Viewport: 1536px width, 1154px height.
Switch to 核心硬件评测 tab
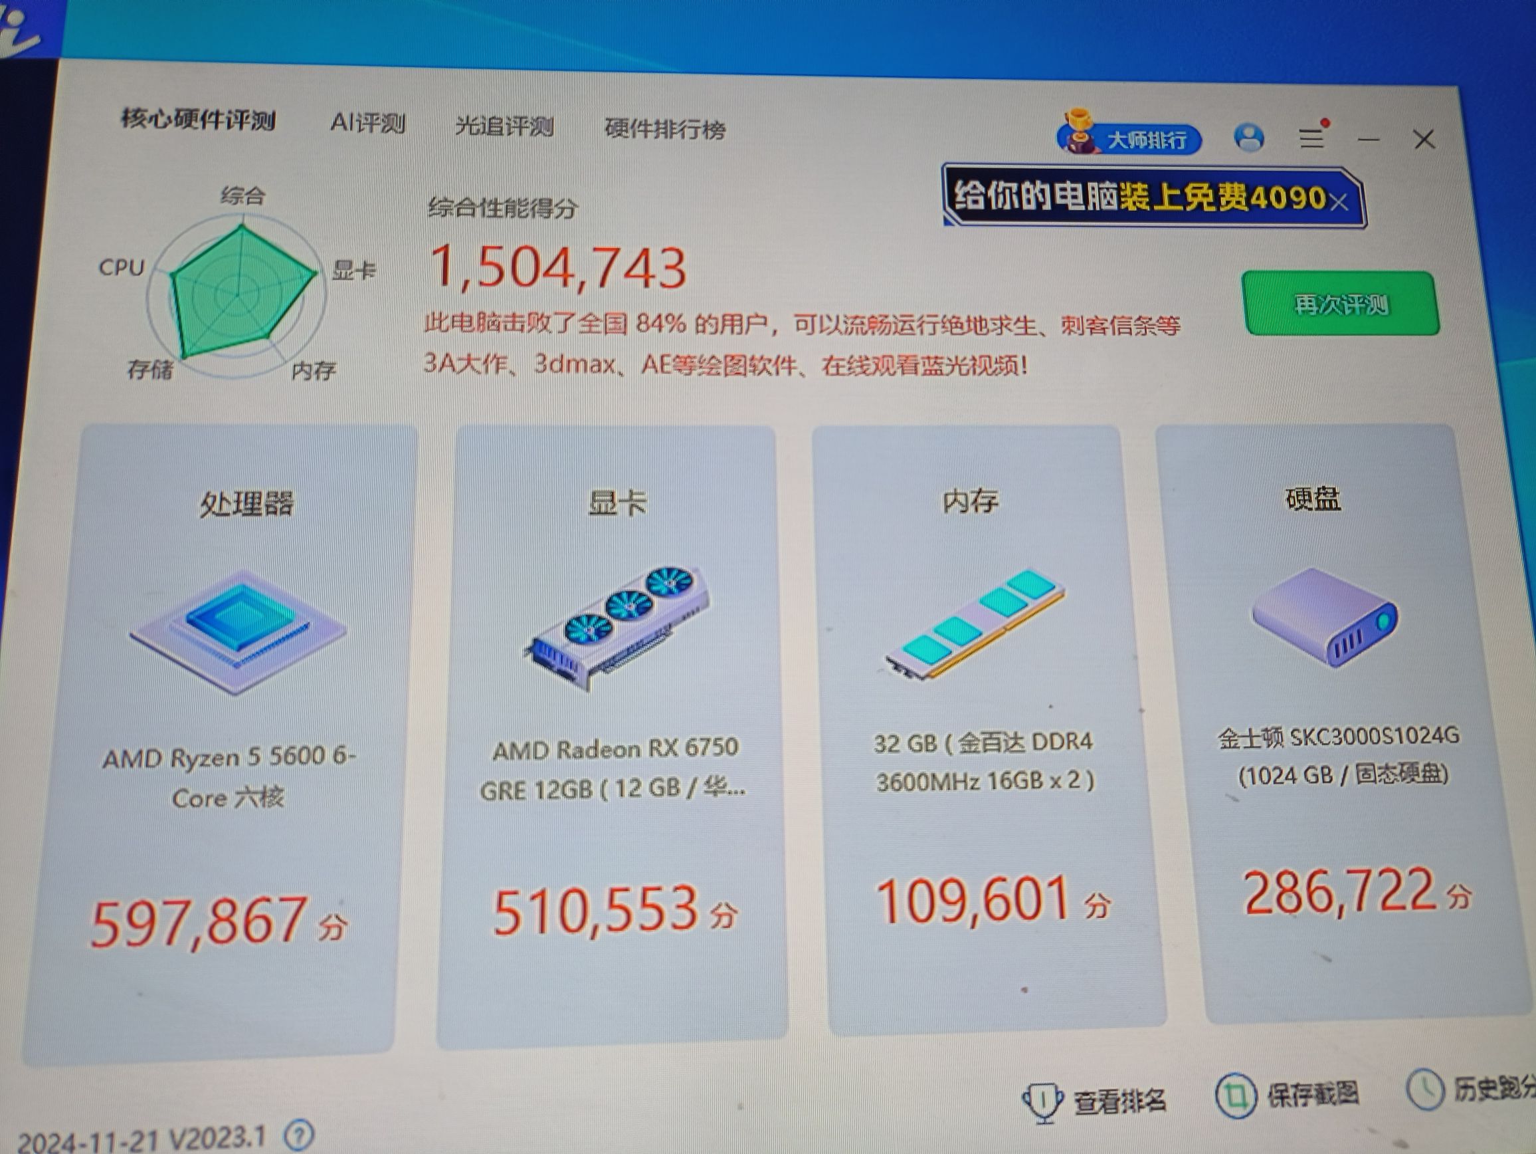[x=199, y=120]
